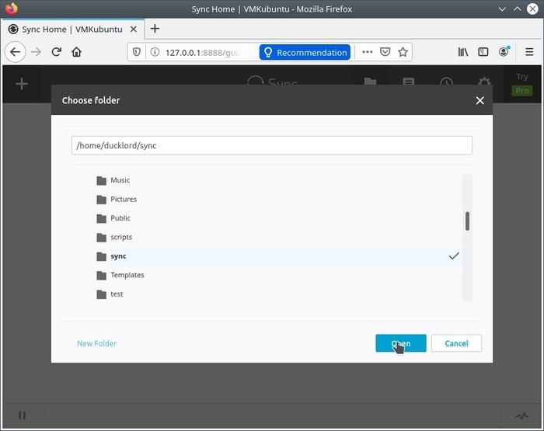Image resolution: width=544 pixels, height=431 pixels.
Task: Click the browser forward arrow
Action: tap(36, 52)
